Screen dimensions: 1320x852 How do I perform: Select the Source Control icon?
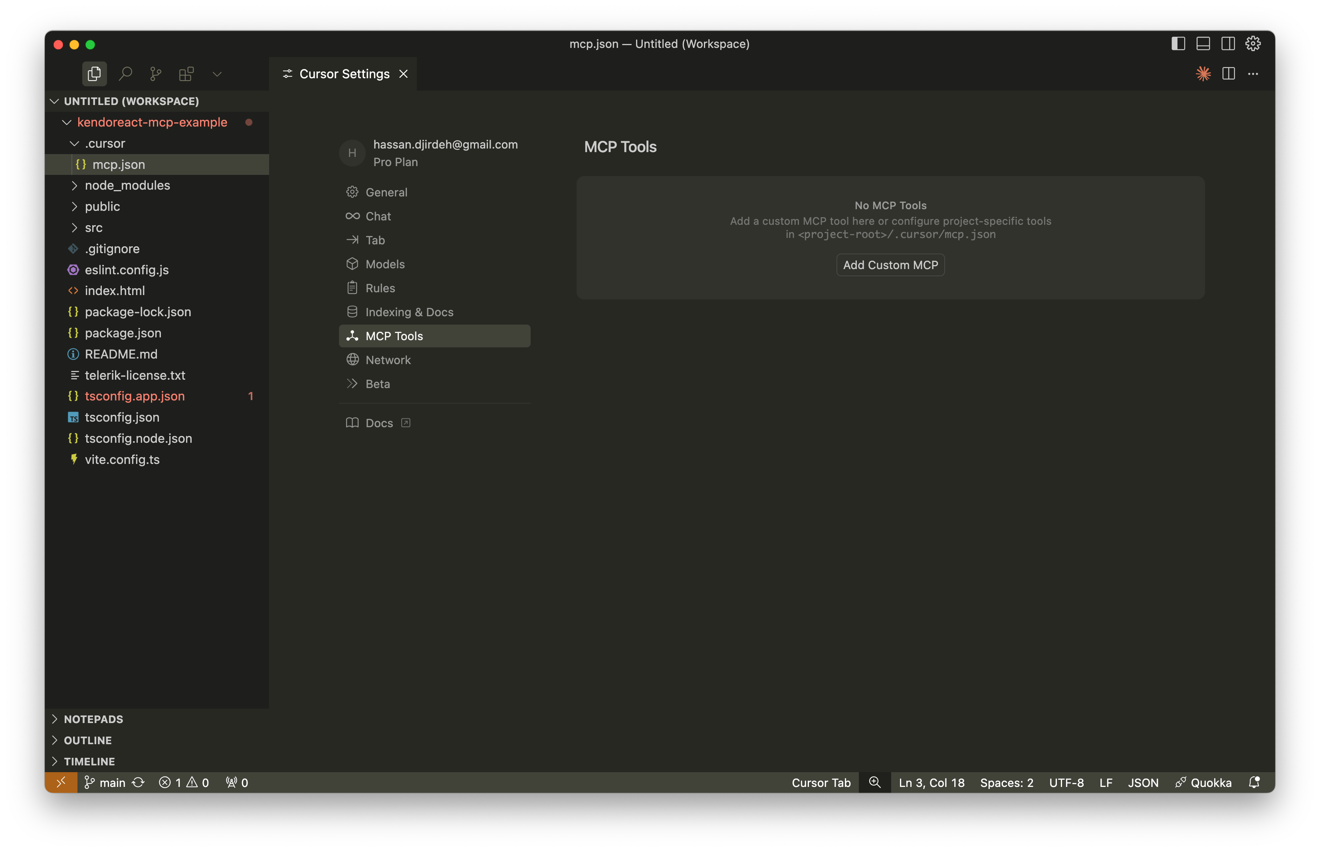155,73
